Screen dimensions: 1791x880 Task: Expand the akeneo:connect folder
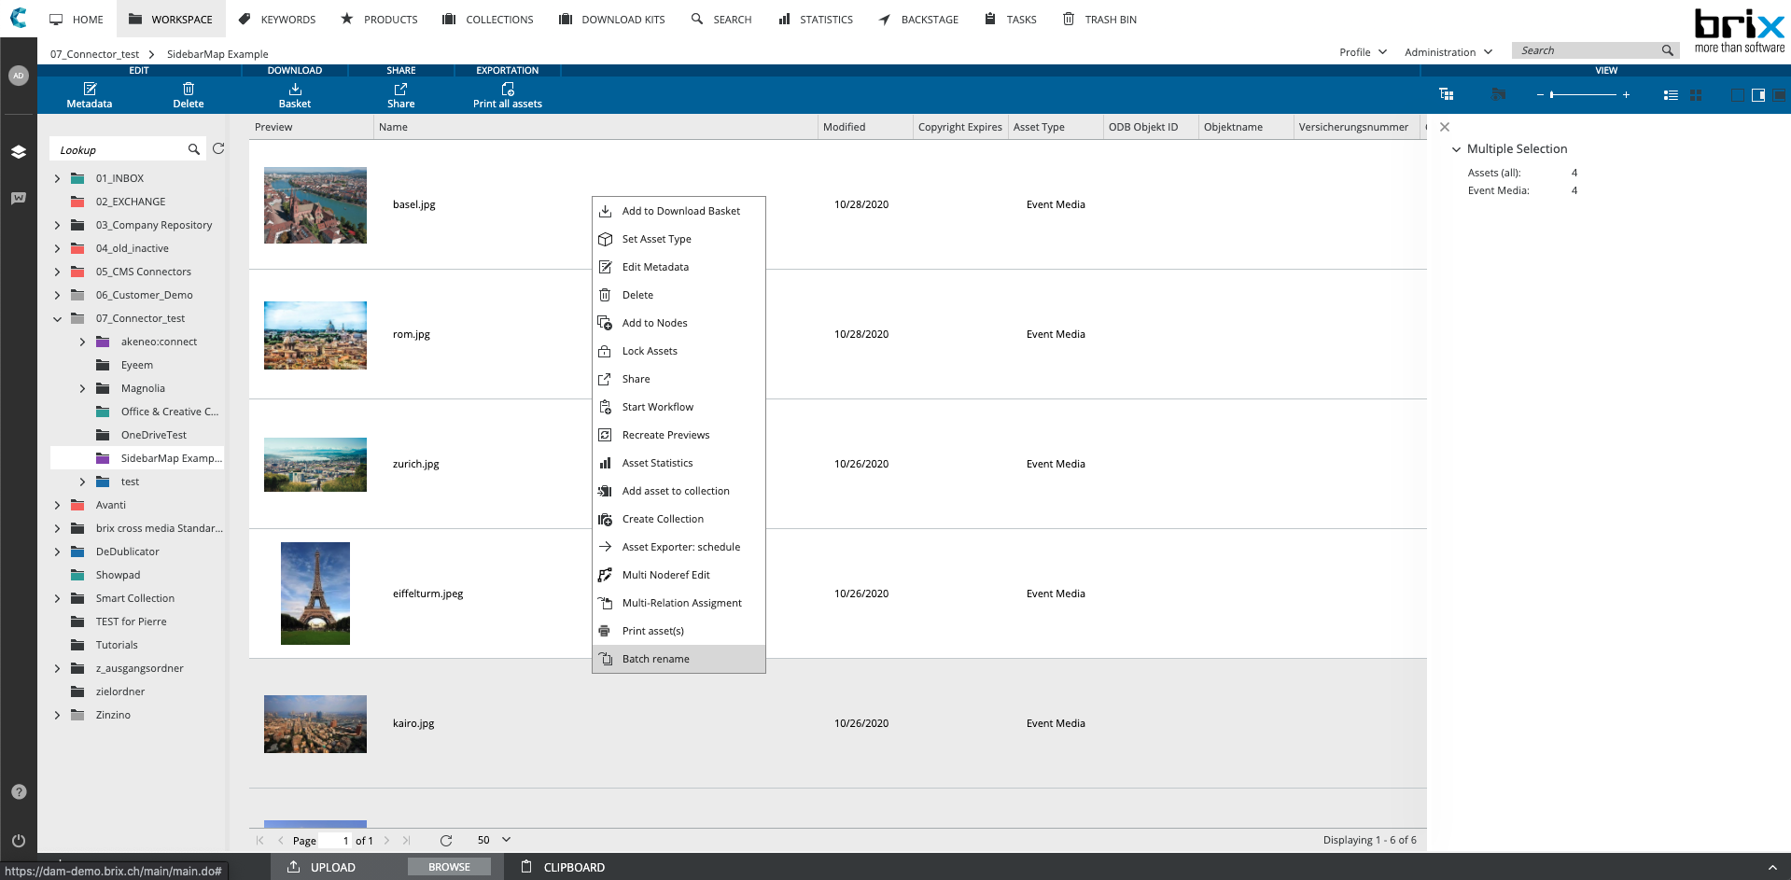tap(82, 342)
